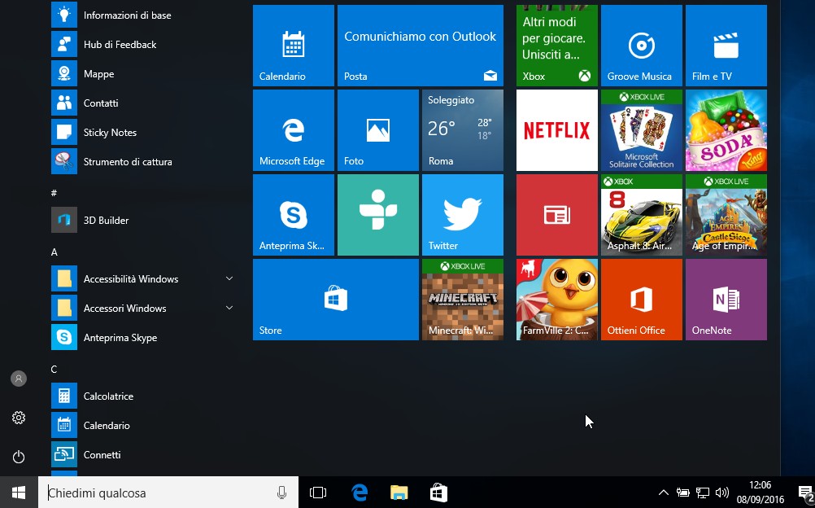Open Strumento di cattura

pos(144,161)
